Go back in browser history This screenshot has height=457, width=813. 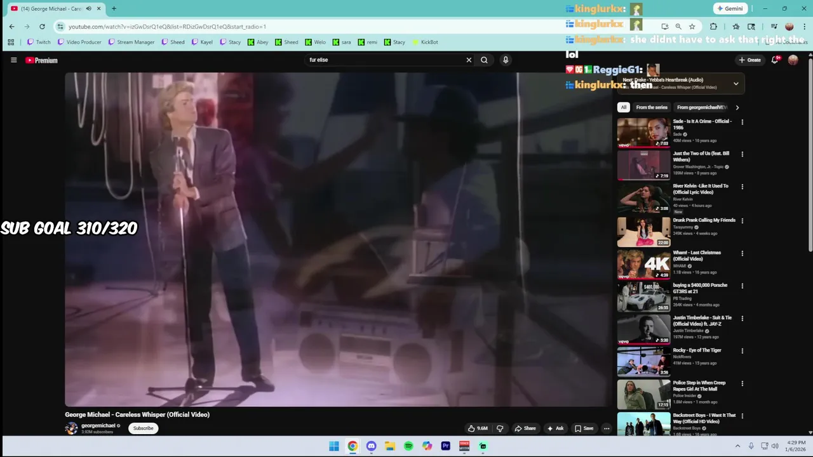pyautogui.click(x=11, y=27)
